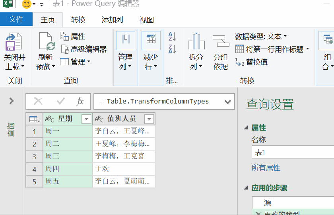The height and width of the screenshot is (215, 334).
Task: Select row number 3
Action: coord(34,156)
